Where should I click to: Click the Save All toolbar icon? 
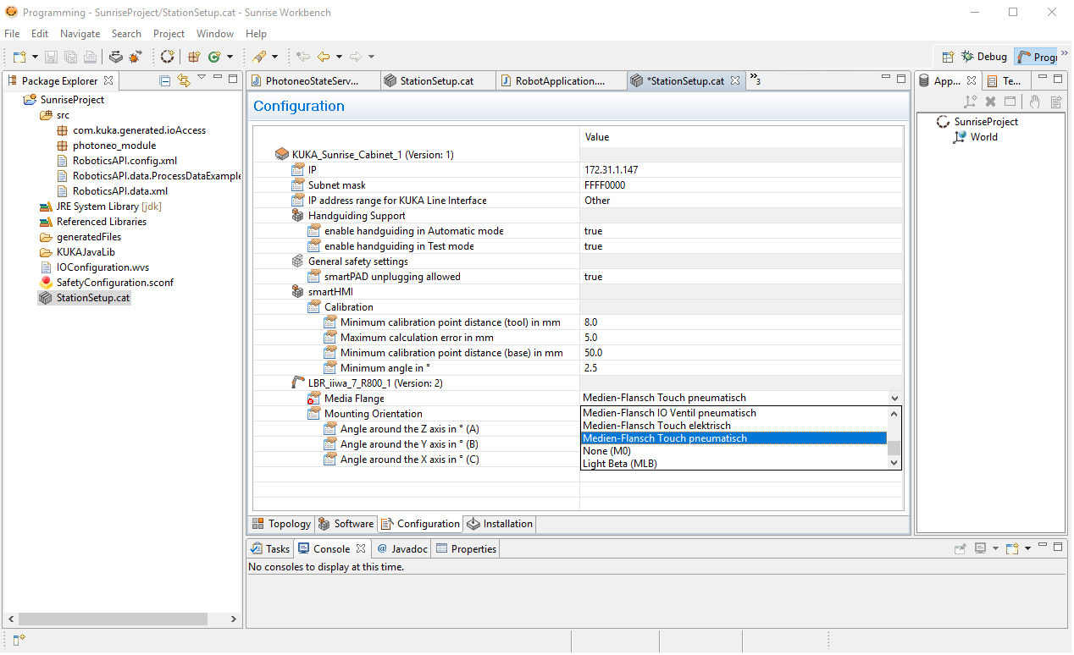pyautogui.click(x=70, y=57)
